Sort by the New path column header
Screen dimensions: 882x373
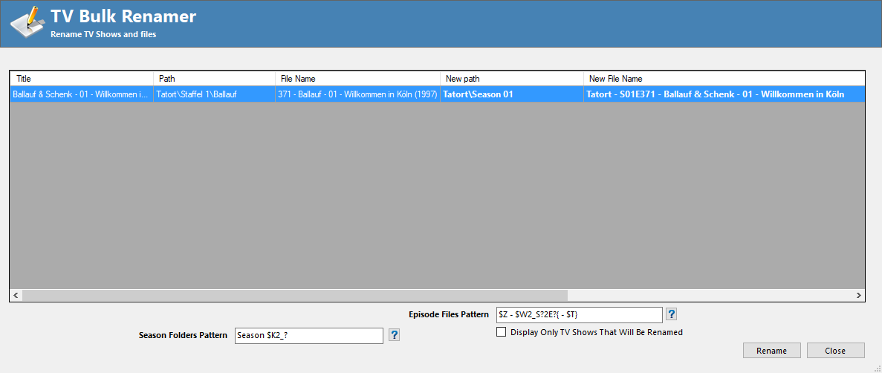point(512,78)
